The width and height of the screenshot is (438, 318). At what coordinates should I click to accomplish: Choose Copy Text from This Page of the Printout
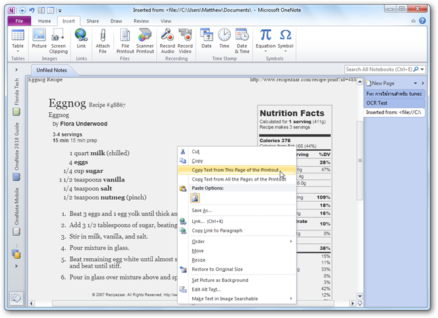(236, 170)
